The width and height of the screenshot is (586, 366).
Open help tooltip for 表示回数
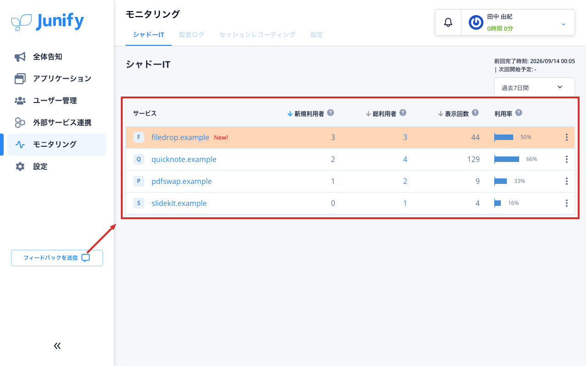coord(475,113)
